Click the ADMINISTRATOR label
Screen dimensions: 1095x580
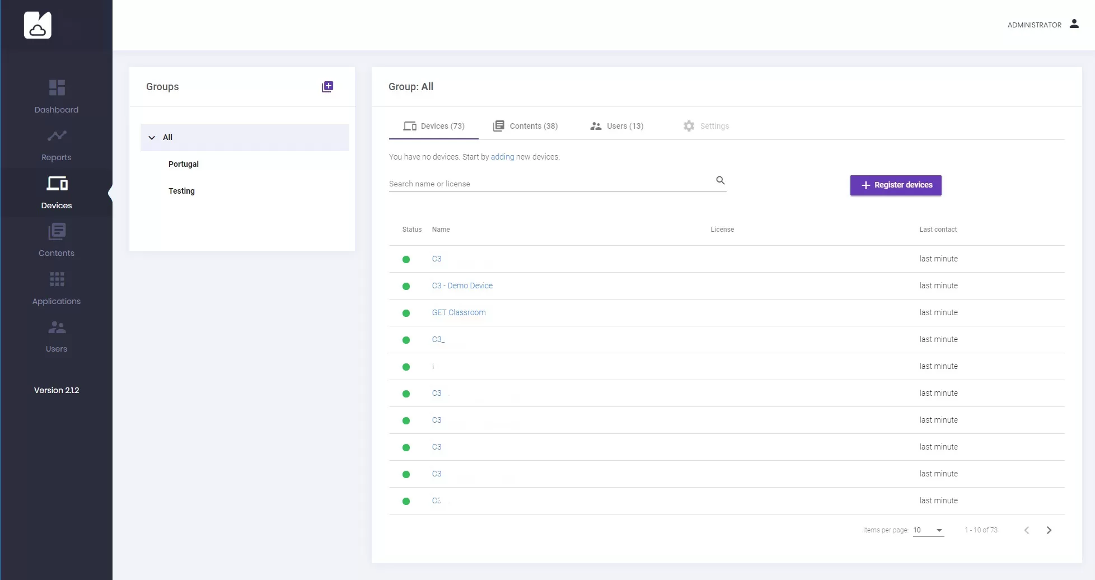tap(1035, 25)
